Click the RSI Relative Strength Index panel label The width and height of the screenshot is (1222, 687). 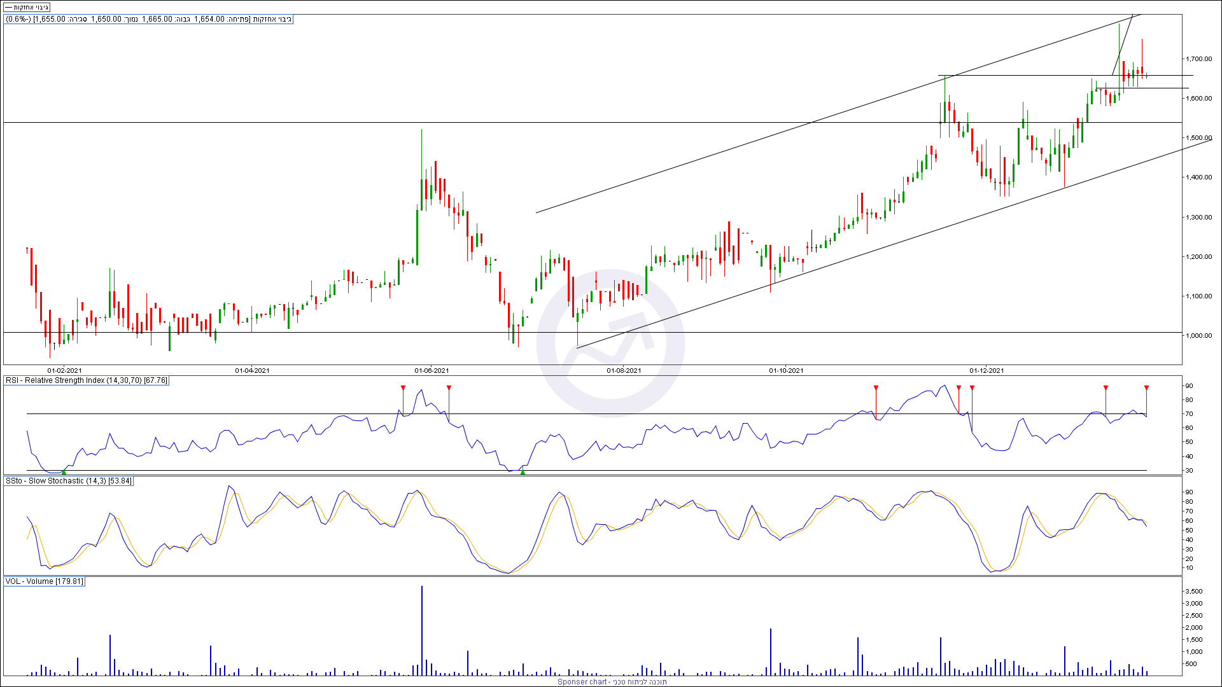tap(86, 380)
